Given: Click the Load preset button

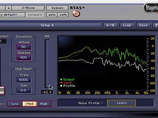Looking at the screenshot, I should 127,25.
